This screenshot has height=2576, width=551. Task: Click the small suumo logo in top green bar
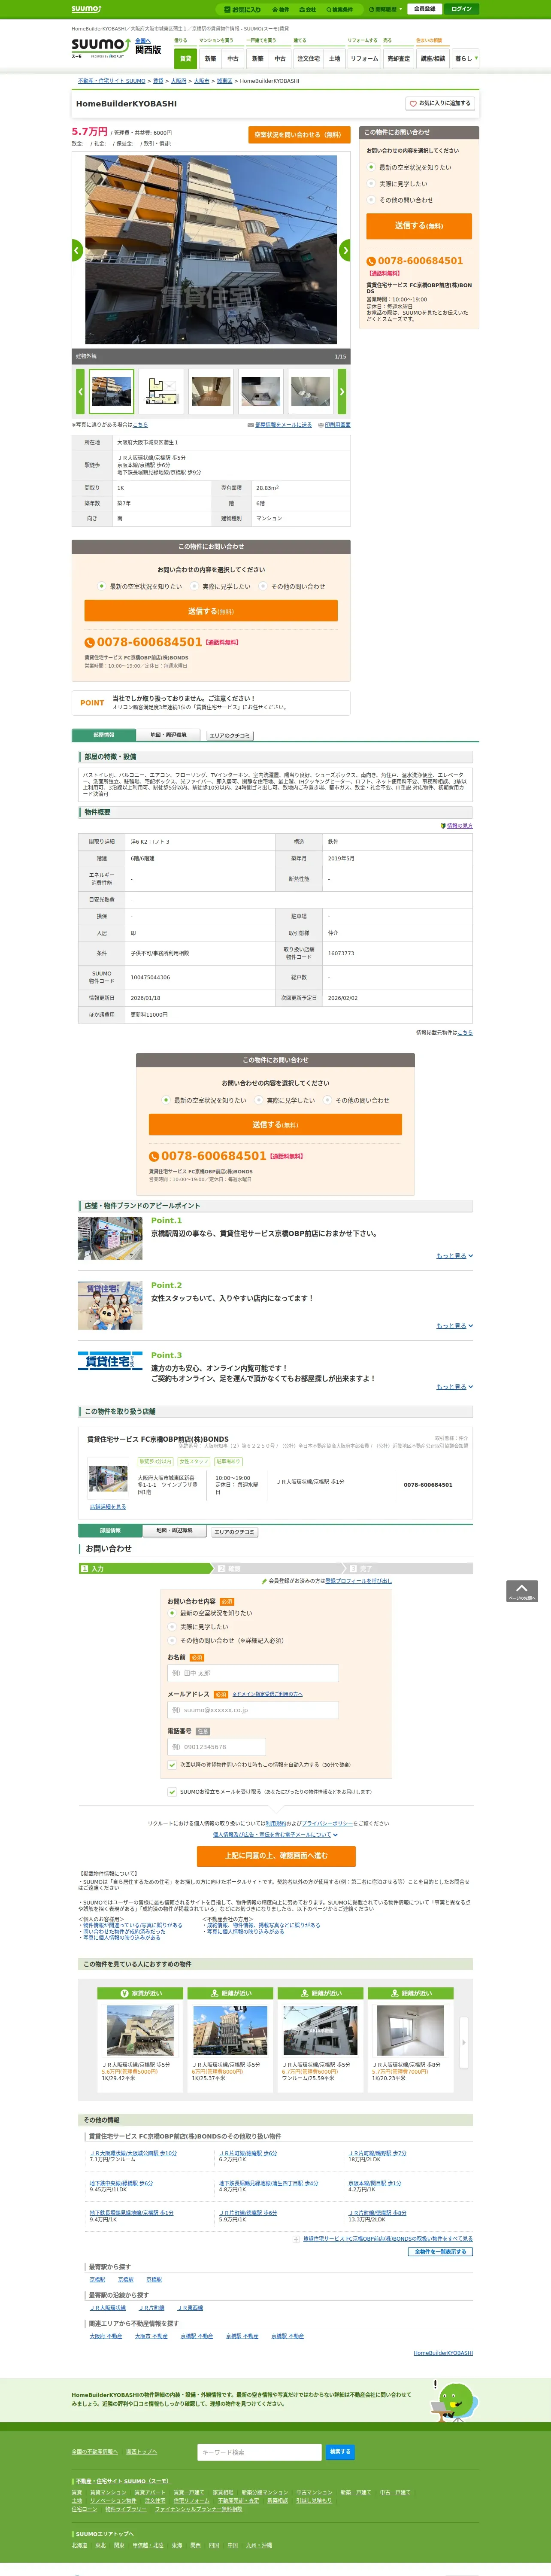pyautogui.click(x=86, y=9)
